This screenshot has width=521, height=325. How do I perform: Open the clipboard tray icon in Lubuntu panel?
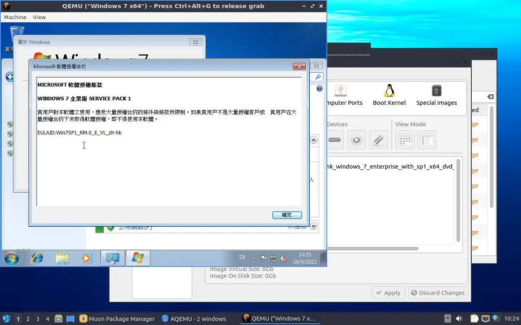[474, 318]
